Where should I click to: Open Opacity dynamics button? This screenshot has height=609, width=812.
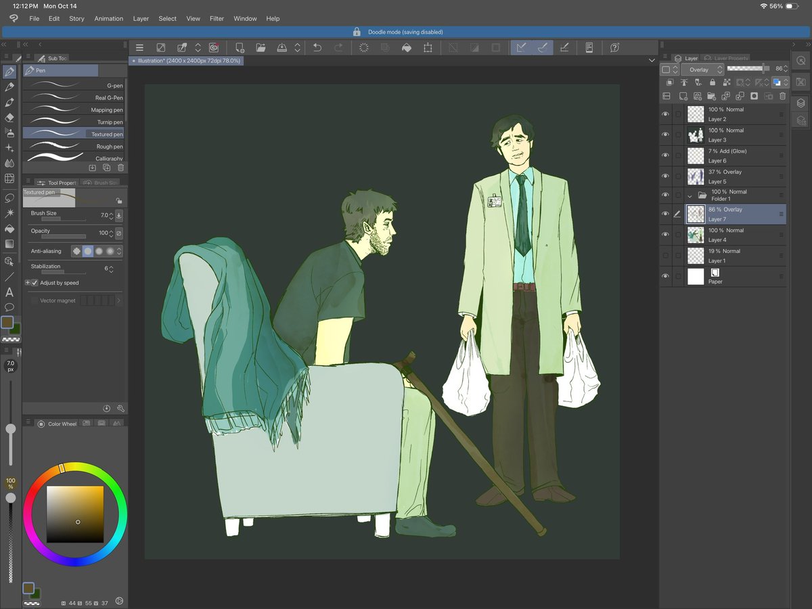pyautogui.click(x=120, y=233)
